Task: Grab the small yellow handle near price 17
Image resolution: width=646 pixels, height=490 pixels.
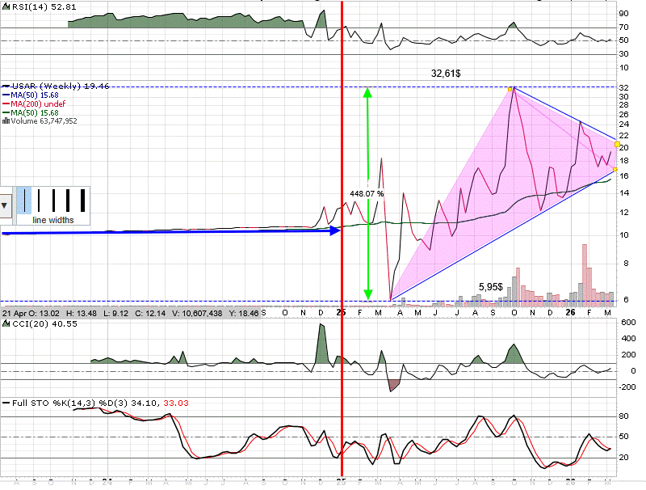Action: pyautogui.click(x=615, y=170)
